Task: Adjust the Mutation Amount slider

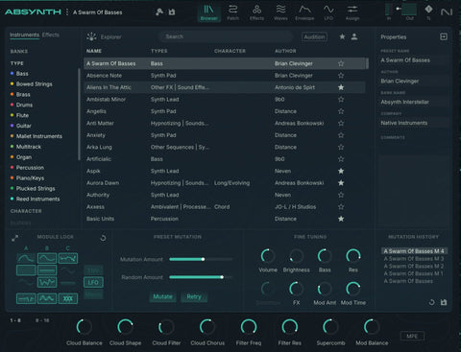Action: pos(201,259)
